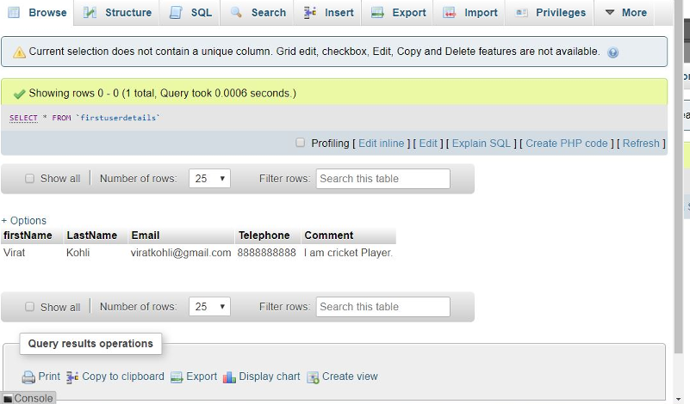Open the lower Number of rows dropdown

pyautogui.click(x=209, y=307)
